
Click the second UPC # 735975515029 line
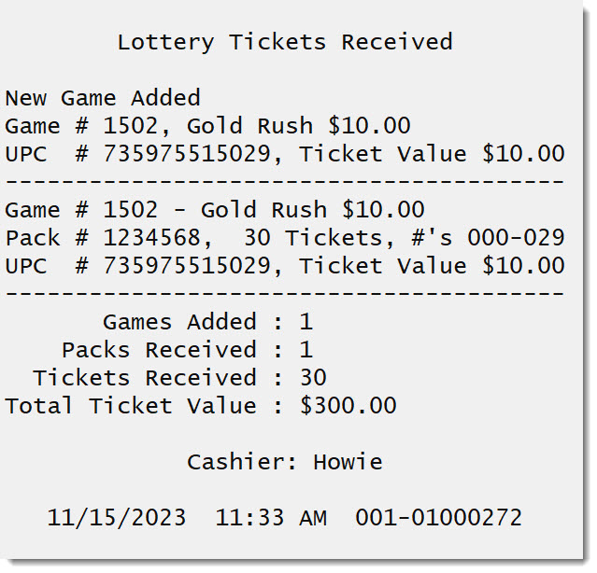point(285,266)
